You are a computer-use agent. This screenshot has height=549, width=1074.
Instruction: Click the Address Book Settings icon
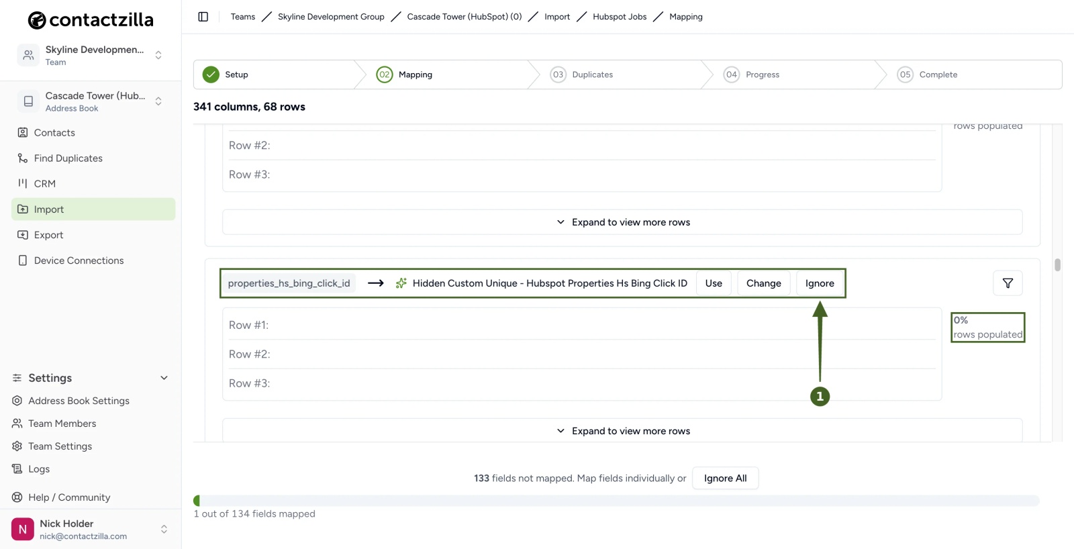click(x=17, y=401)
